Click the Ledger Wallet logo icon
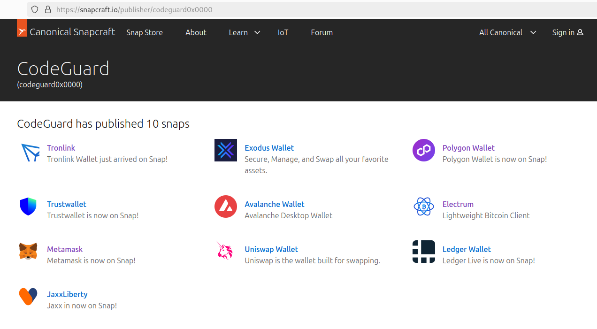This screenshot has height=329, width=597. 423,252
